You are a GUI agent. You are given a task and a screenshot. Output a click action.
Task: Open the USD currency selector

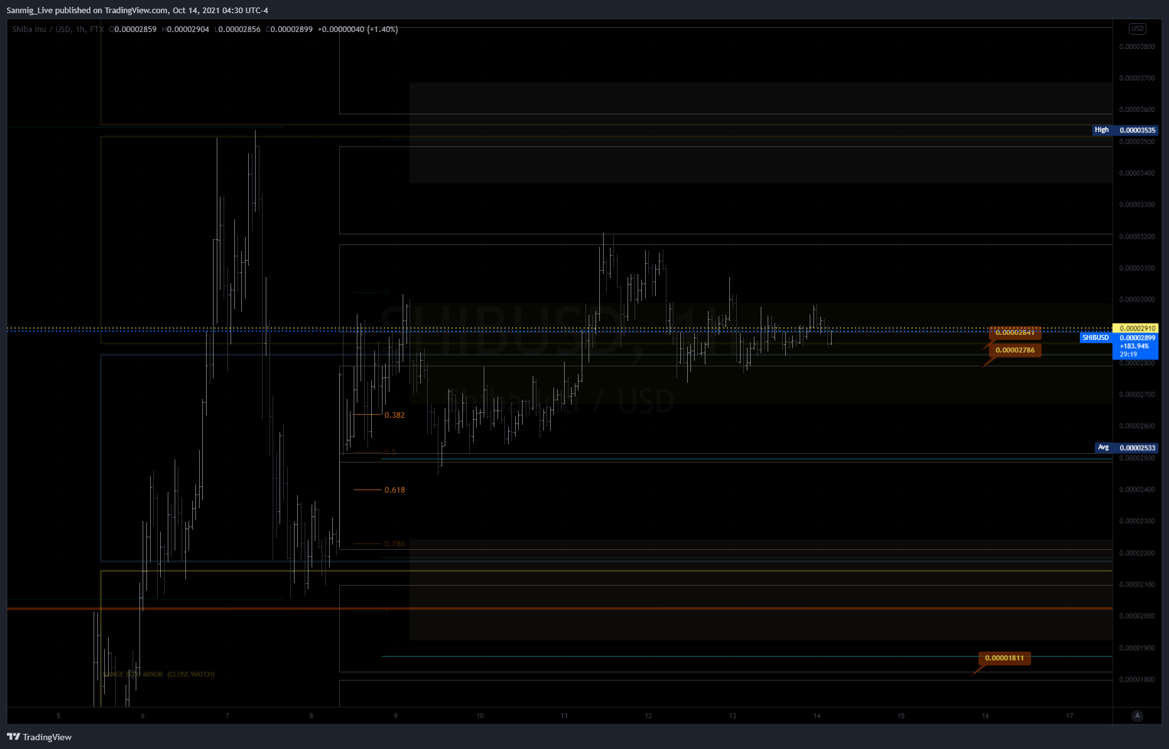tap(1137, 29)
